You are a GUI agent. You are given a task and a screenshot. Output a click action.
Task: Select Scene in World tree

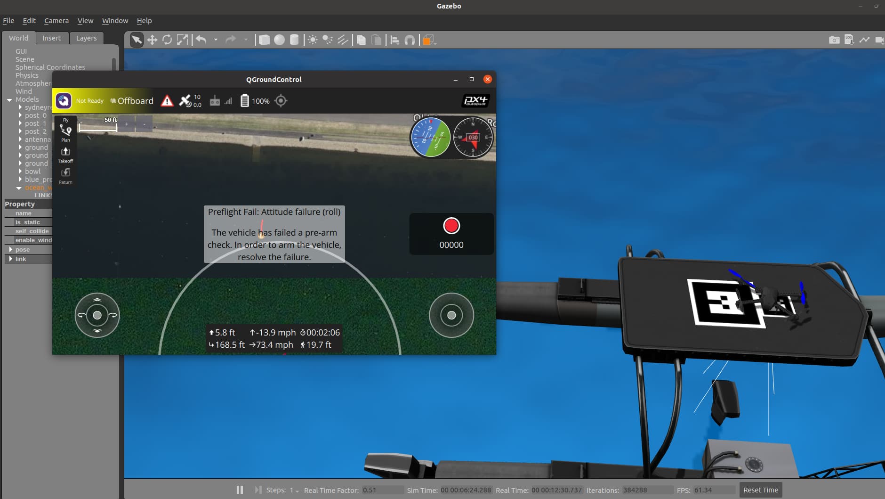pyautogui.click(x=24, y=59)
